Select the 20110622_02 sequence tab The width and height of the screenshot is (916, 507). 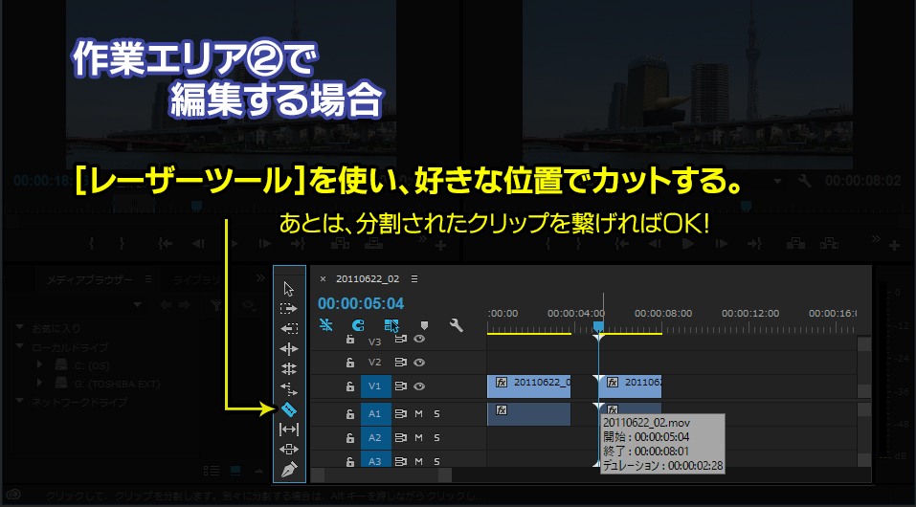[368, 279]
